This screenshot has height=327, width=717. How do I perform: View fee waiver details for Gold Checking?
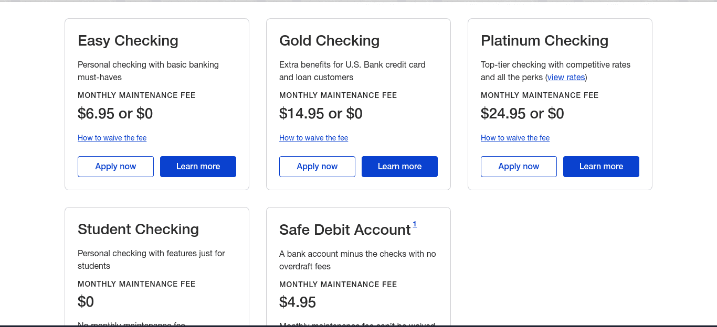(x=313, y=137)
